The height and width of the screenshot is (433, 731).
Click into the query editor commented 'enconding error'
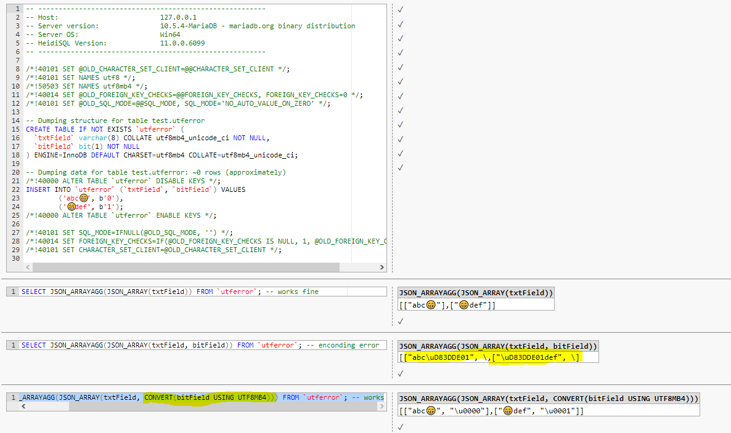point(203,345)
